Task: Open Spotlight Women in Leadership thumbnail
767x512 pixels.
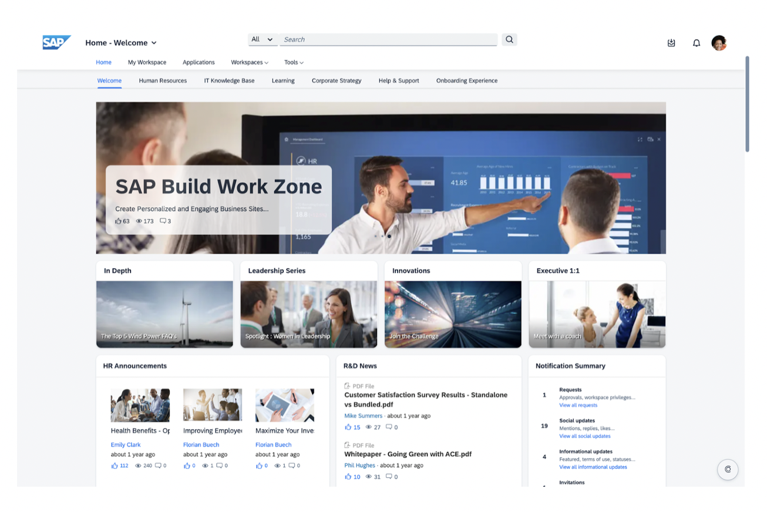Action: click(x=309, y=314)
